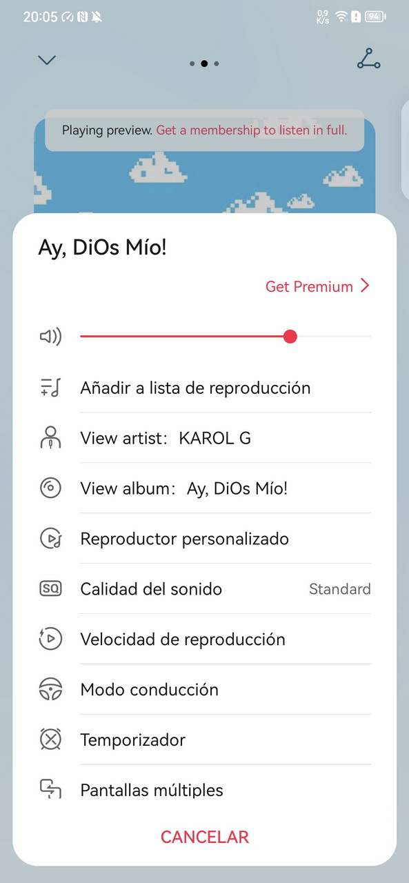Tap the steering wheel driving mode icon

(x=50, y=690)
